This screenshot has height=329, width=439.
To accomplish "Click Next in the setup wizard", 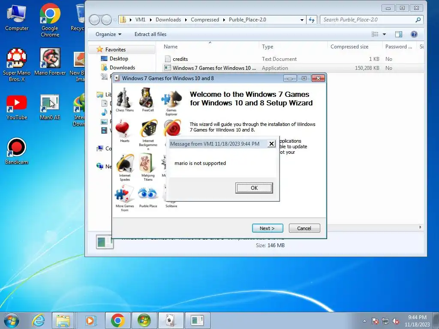I will click(268, 228).
